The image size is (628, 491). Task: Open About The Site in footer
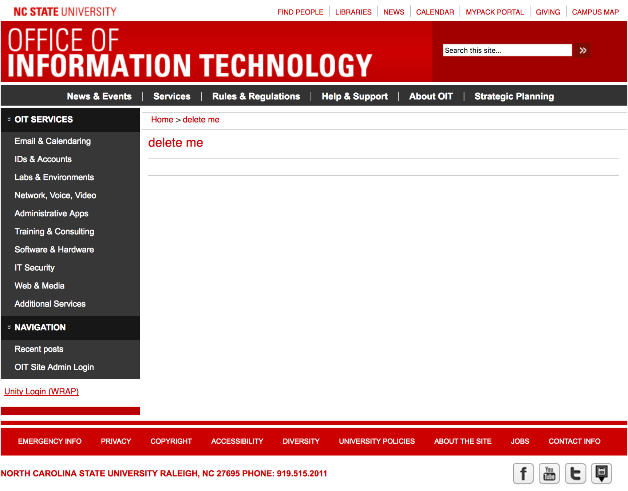click(463, 441)
